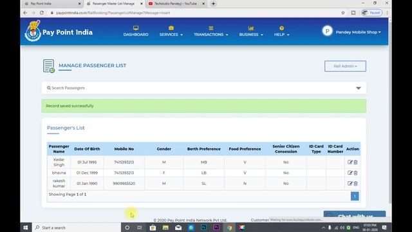Open a new browser tab
Screen dimensions: 412x232
tap(213, 4)
